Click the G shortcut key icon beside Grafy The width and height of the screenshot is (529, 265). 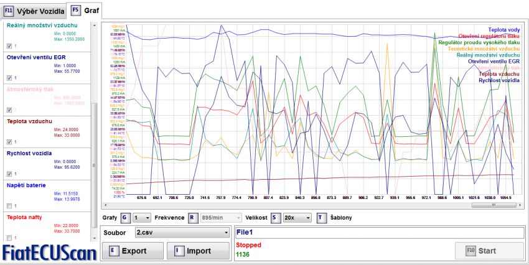[x=126, y=218]
